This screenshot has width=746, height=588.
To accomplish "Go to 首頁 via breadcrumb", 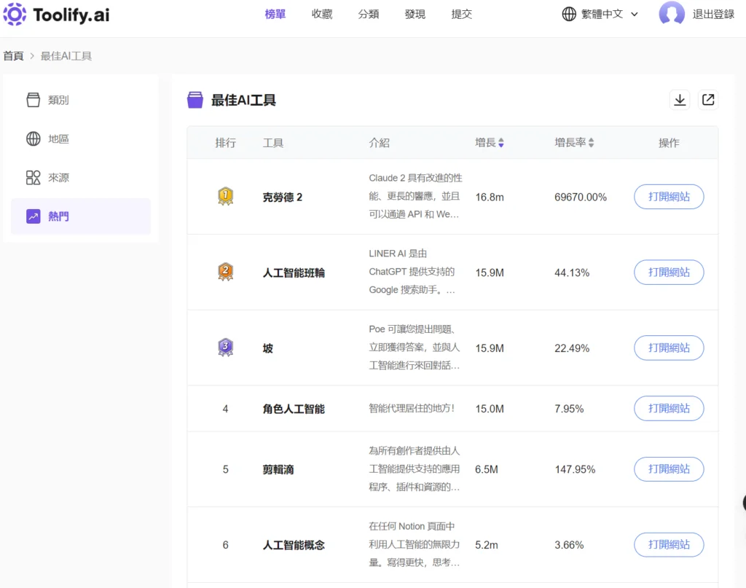I will click(13, 56).
